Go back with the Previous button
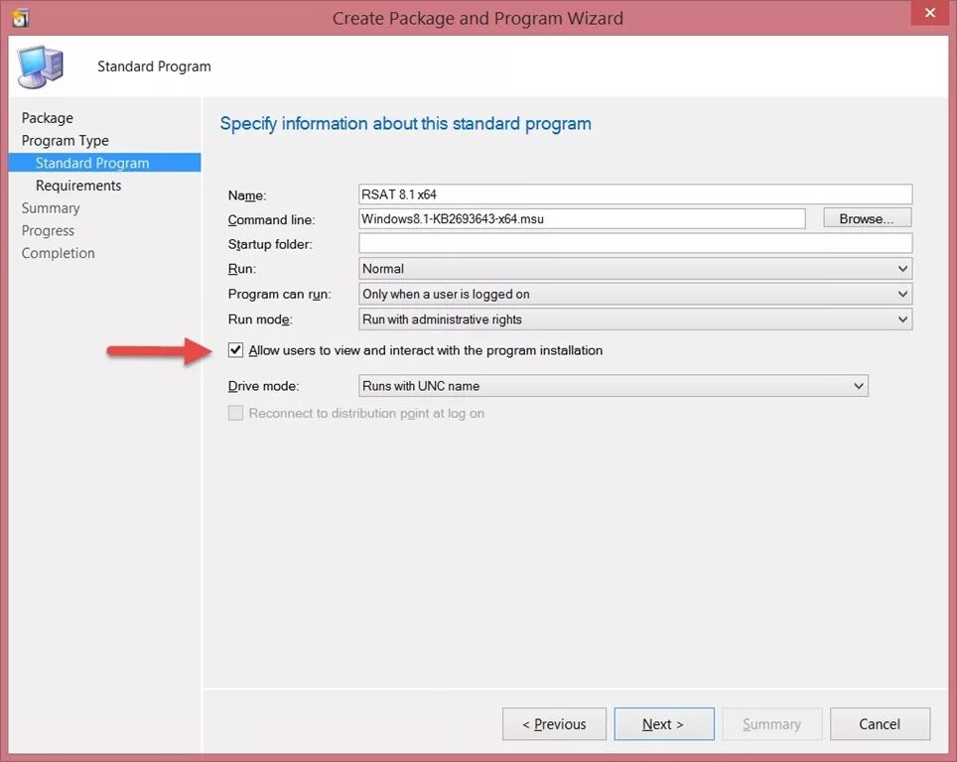Image resolution: width=957 pixels, height=762 pixels. [x=554, y=724]
